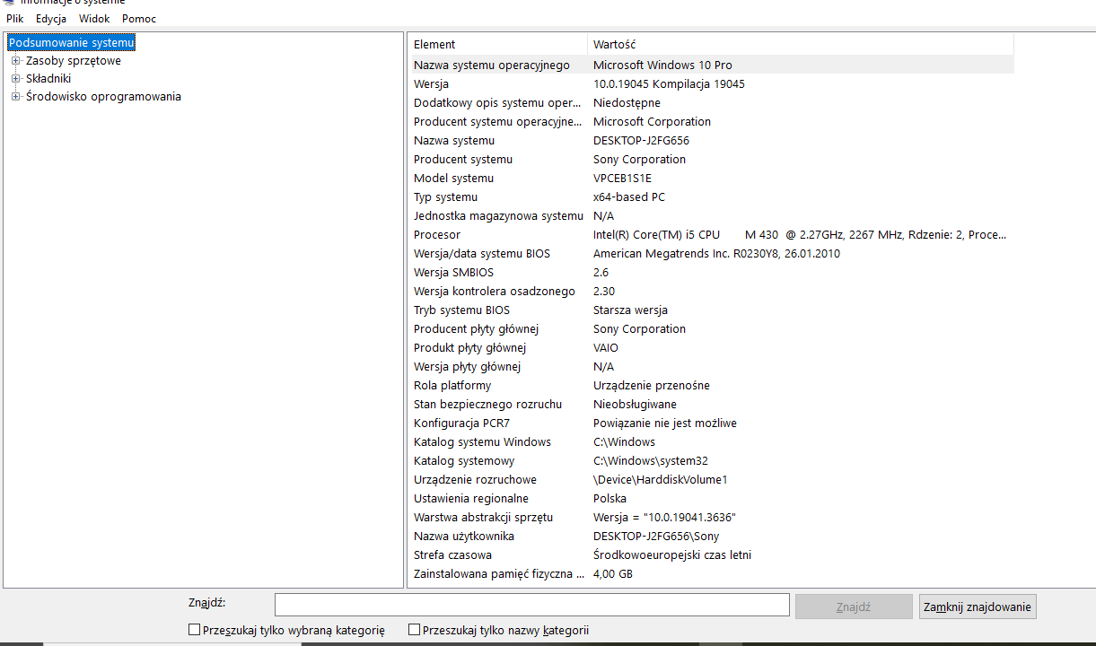Screen dimensions: 1096x646
Task: Select the Rola platformy row
Action: pyautogui.click(x=712, y=385)
